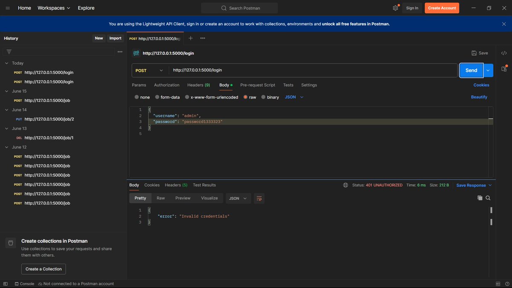The width and height of the screenshot is (512, 288).
Task: Open the JSON body format dropdown
Action: point(294,97)
